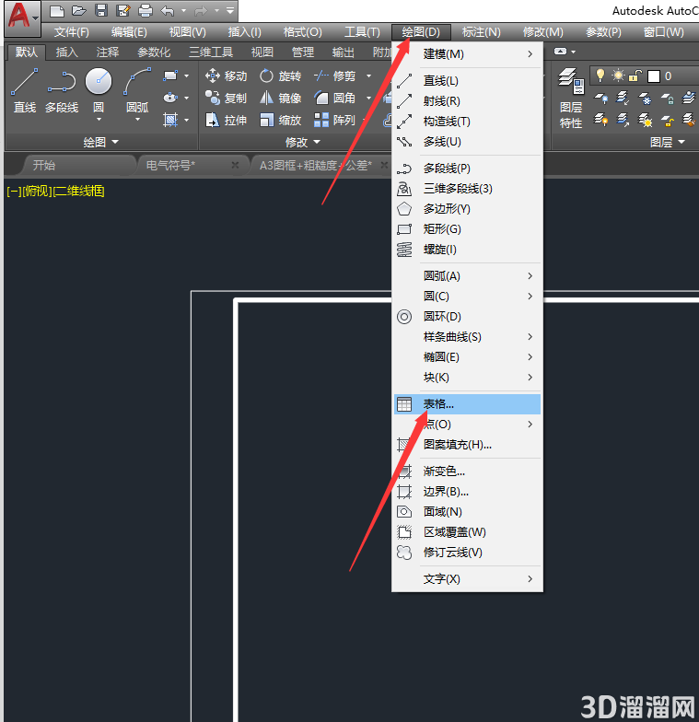Open a file using the folder icon
699x722 pixels.
click(x=79, y=11)
